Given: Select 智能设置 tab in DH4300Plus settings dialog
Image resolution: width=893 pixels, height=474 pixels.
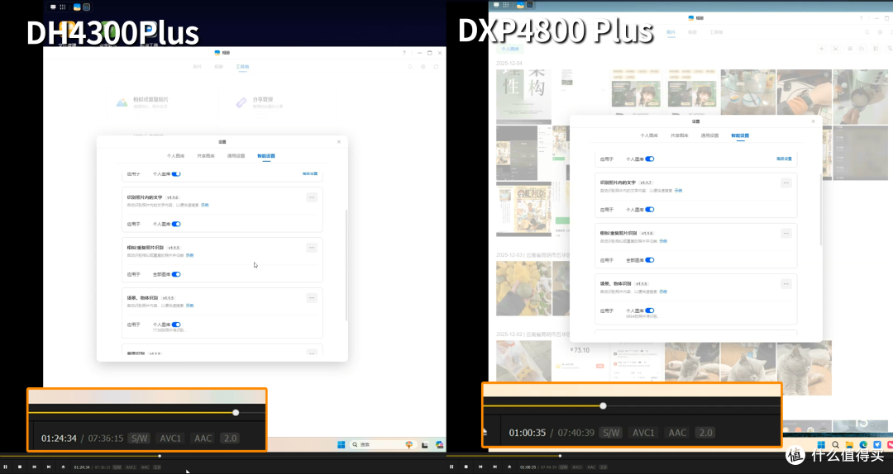Looking at the screenshot, I should [266, 156].
